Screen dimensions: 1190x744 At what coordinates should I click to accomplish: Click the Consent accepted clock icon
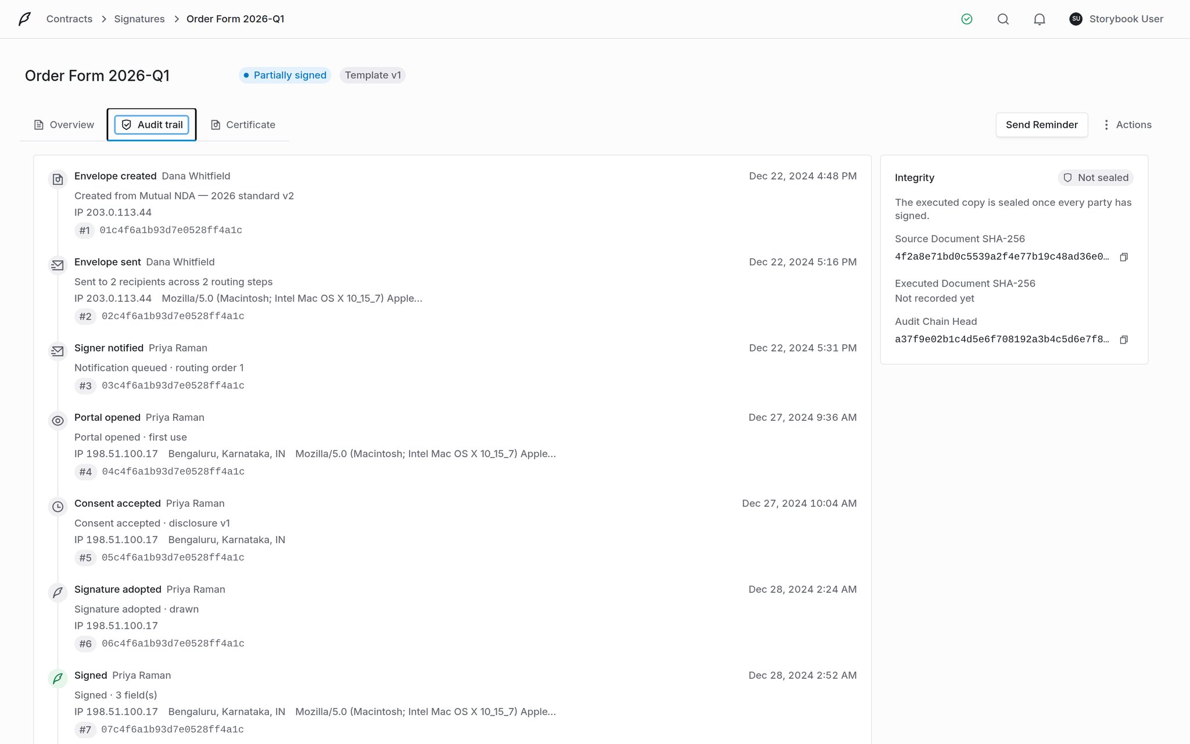point(58,507)
